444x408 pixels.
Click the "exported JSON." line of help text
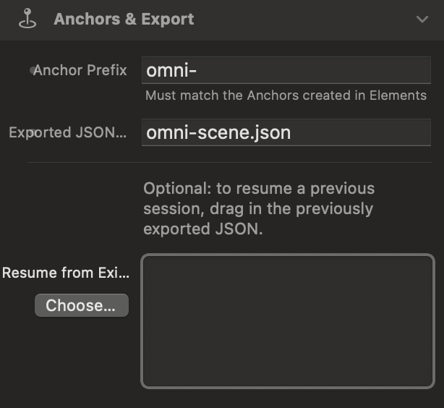[x=203, y=229]
